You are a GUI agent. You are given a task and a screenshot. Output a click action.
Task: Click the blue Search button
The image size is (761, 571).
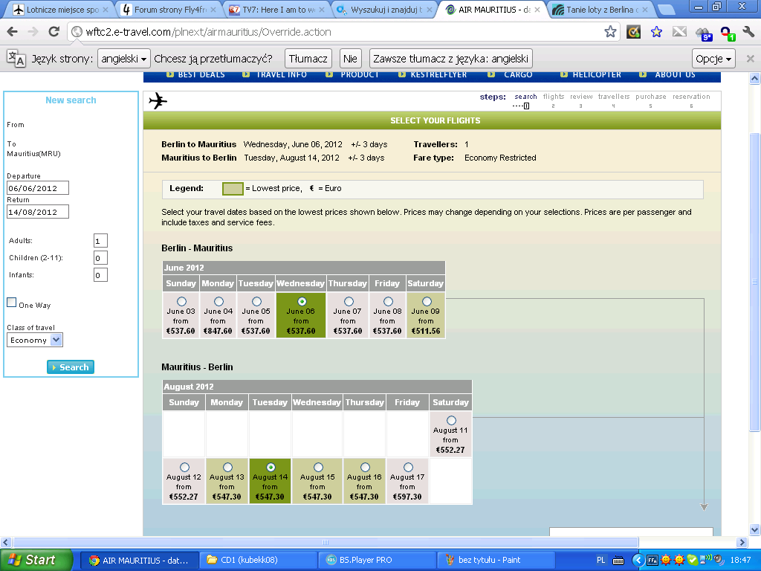[71, 367]
